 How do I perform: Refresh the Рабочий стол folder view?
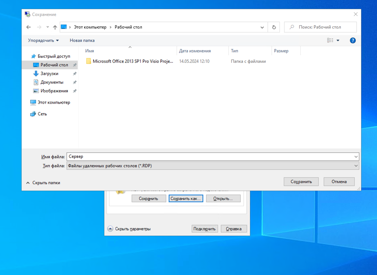(274, 27)
